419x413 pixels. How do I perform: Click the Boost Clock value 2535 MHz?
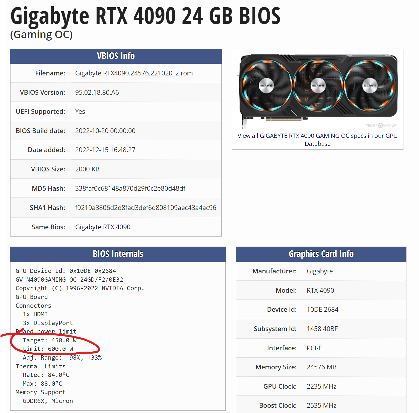[321, 405]
